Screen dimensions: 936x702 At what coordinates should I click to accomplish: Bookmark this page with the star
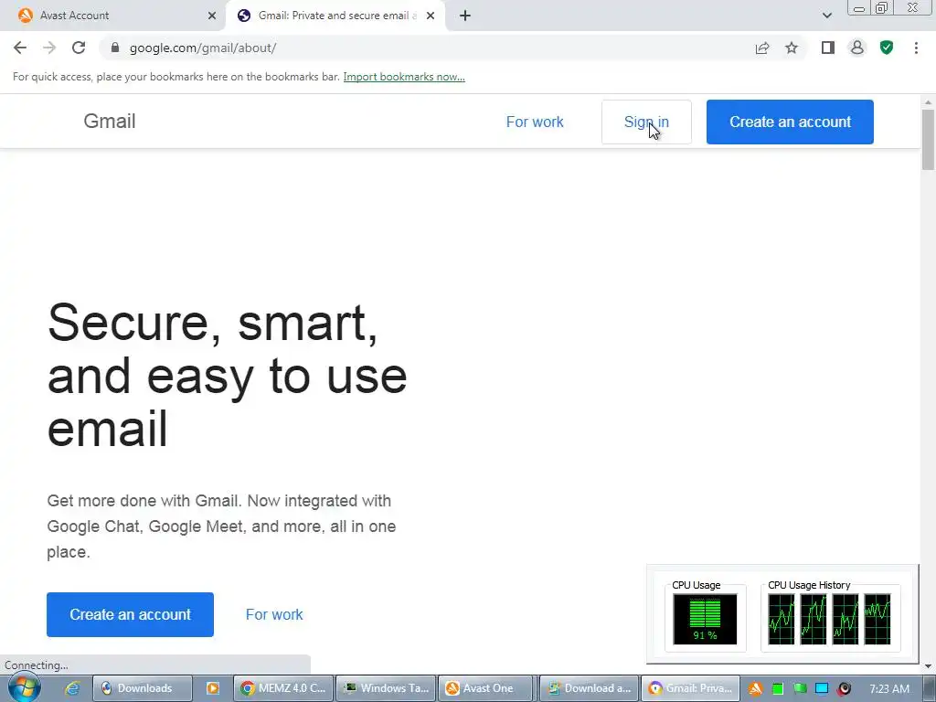point(792,48)
